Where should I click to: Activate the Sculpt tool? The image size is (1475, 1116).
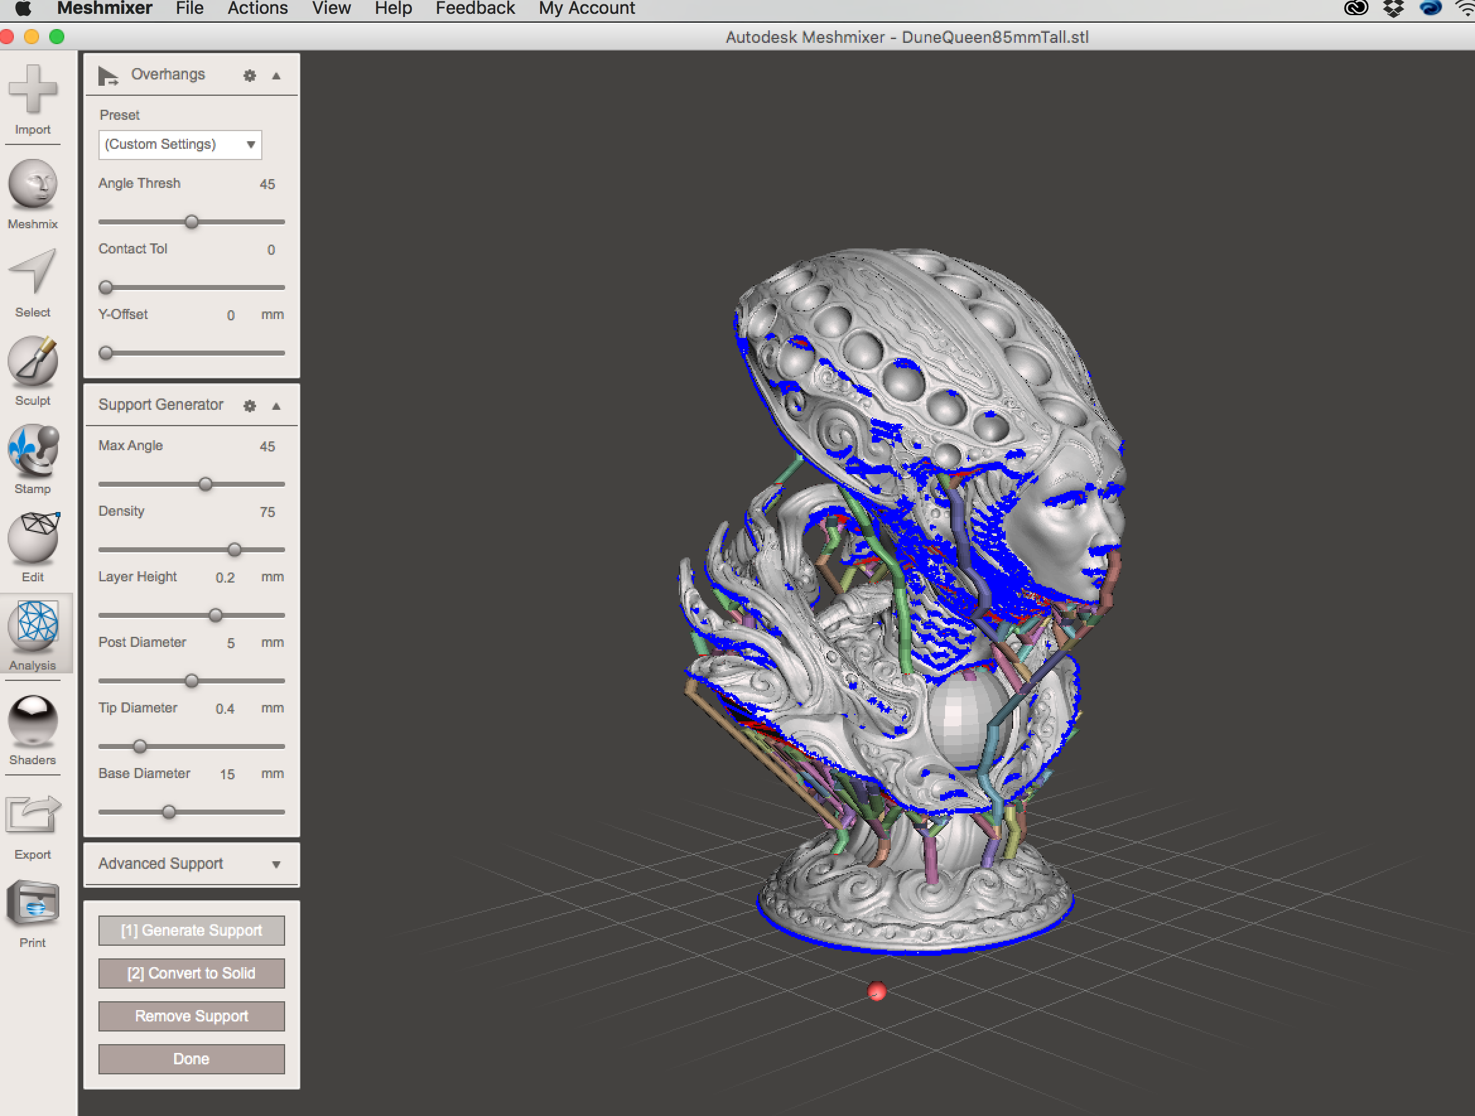pos(33,361)
